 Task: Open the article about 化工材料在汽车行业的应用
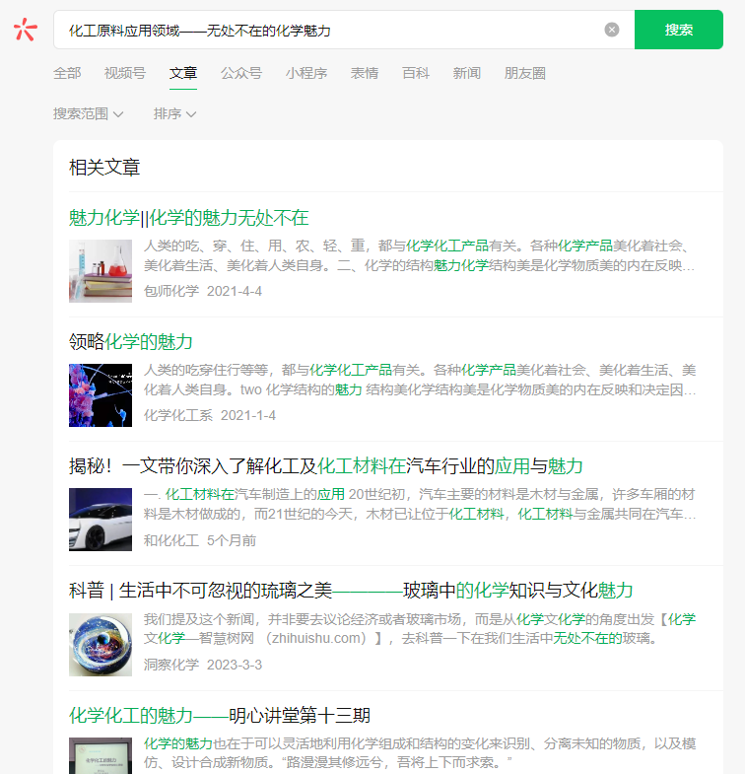pyautogui.click(x=326, y=466)
